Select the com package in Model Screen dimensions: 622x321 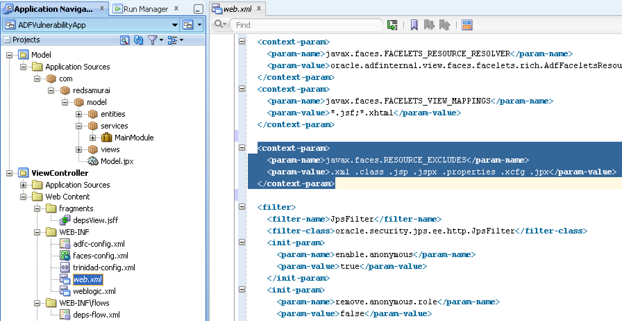click(x=66, y=79)
